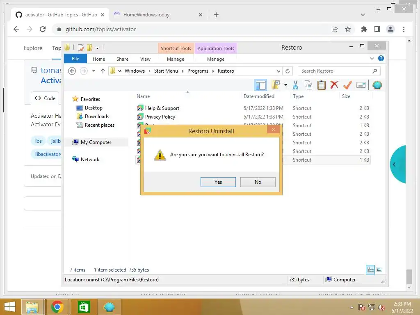Select Downloads in Favorites

[x=97, y=116]
